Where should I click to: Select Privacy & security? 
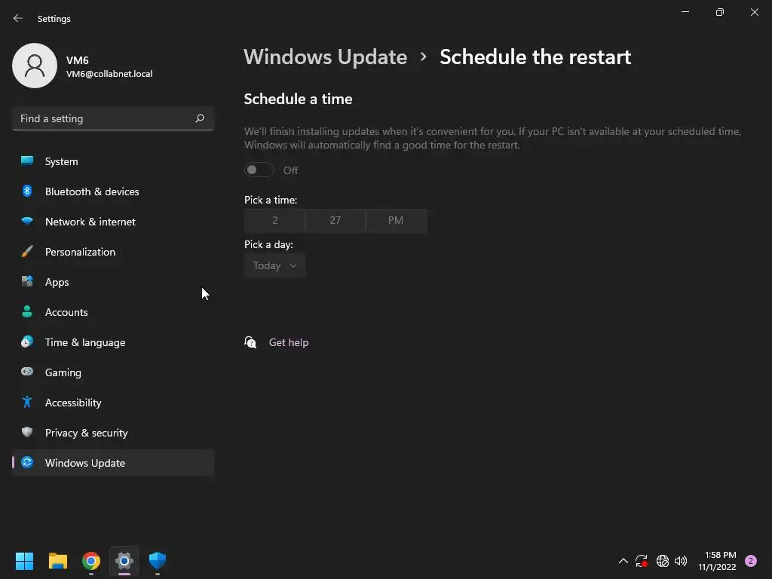click(x=113, y=433)
